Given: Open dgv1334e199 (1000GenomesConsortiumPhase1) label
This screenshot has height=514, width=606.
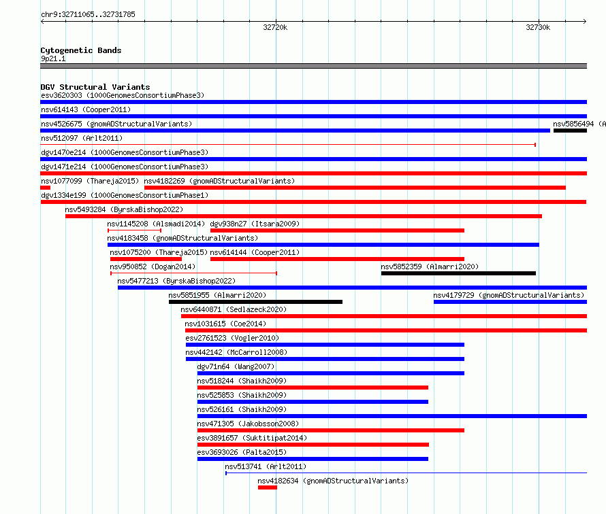Looking at the screenshot, I should pyautogui.click(x=125, y=195).
